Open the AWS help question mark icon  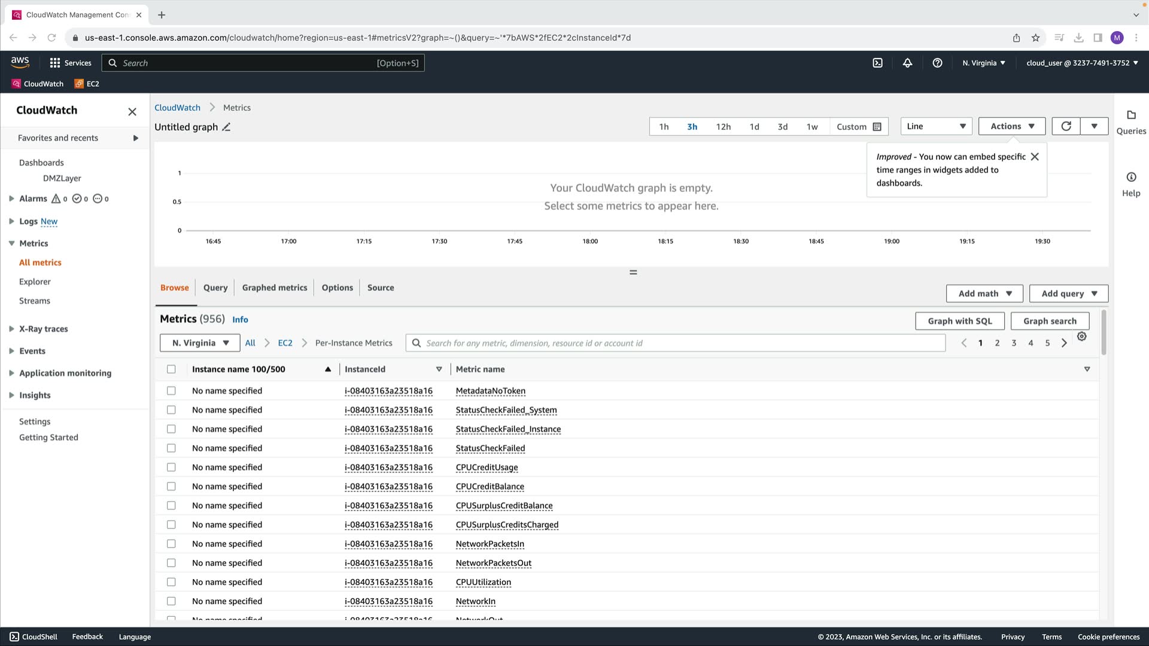pyautogui.click(x=937, y=63)
